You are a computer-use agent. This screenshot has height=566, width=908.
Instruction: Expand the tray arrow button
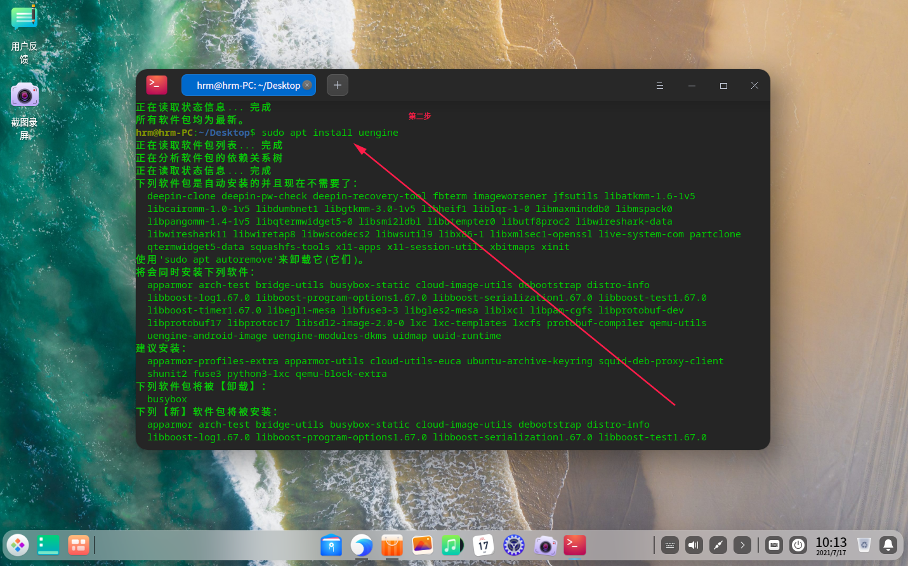click(x=742, y=545)
